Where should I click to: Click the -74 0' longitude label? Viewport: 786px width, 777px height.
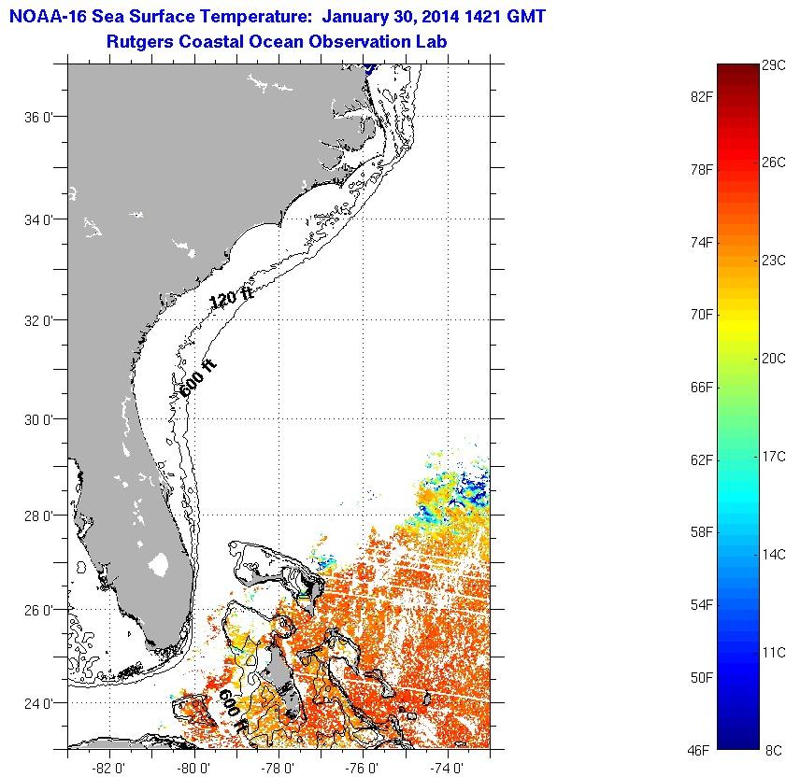coord(446,768)
